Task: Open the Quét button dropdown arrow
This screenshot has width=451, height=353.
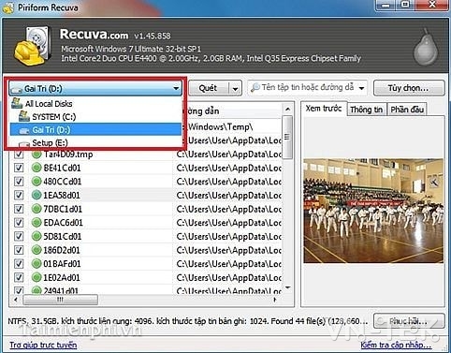Action: coord(236,89)
